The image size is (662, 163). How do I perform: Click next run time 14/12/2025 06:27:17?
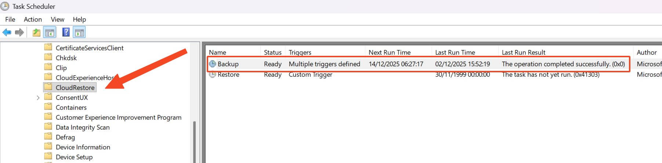(396, 64)
